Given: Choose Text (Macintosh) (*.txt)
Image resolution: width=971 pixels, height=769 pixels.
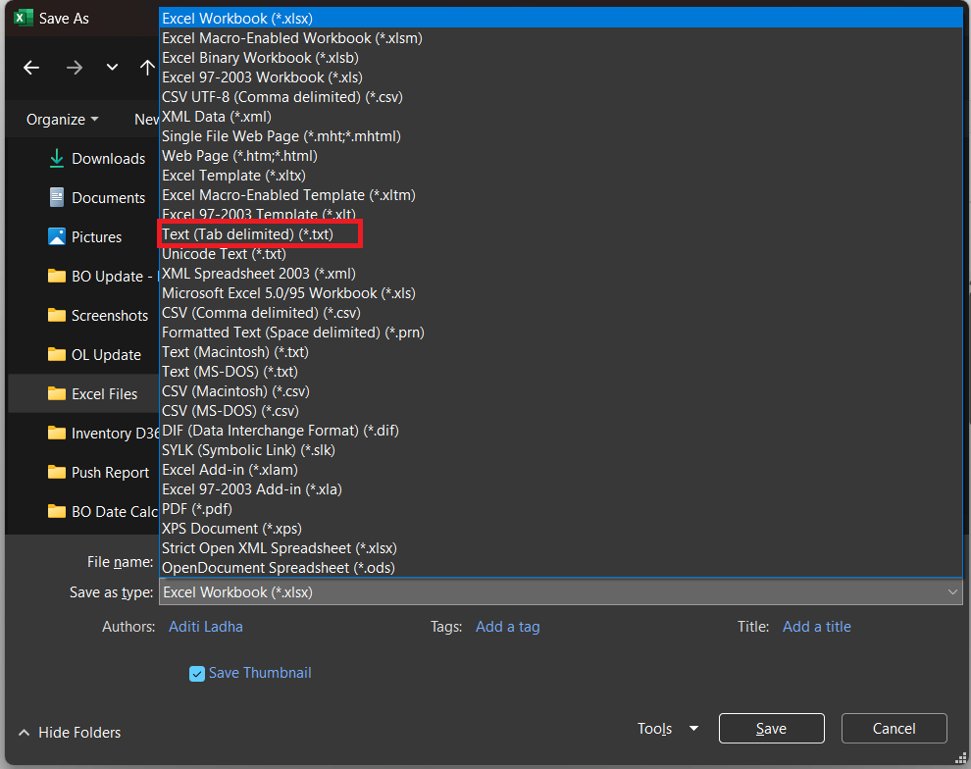Looking at the screenshot, I should (560, 352).
